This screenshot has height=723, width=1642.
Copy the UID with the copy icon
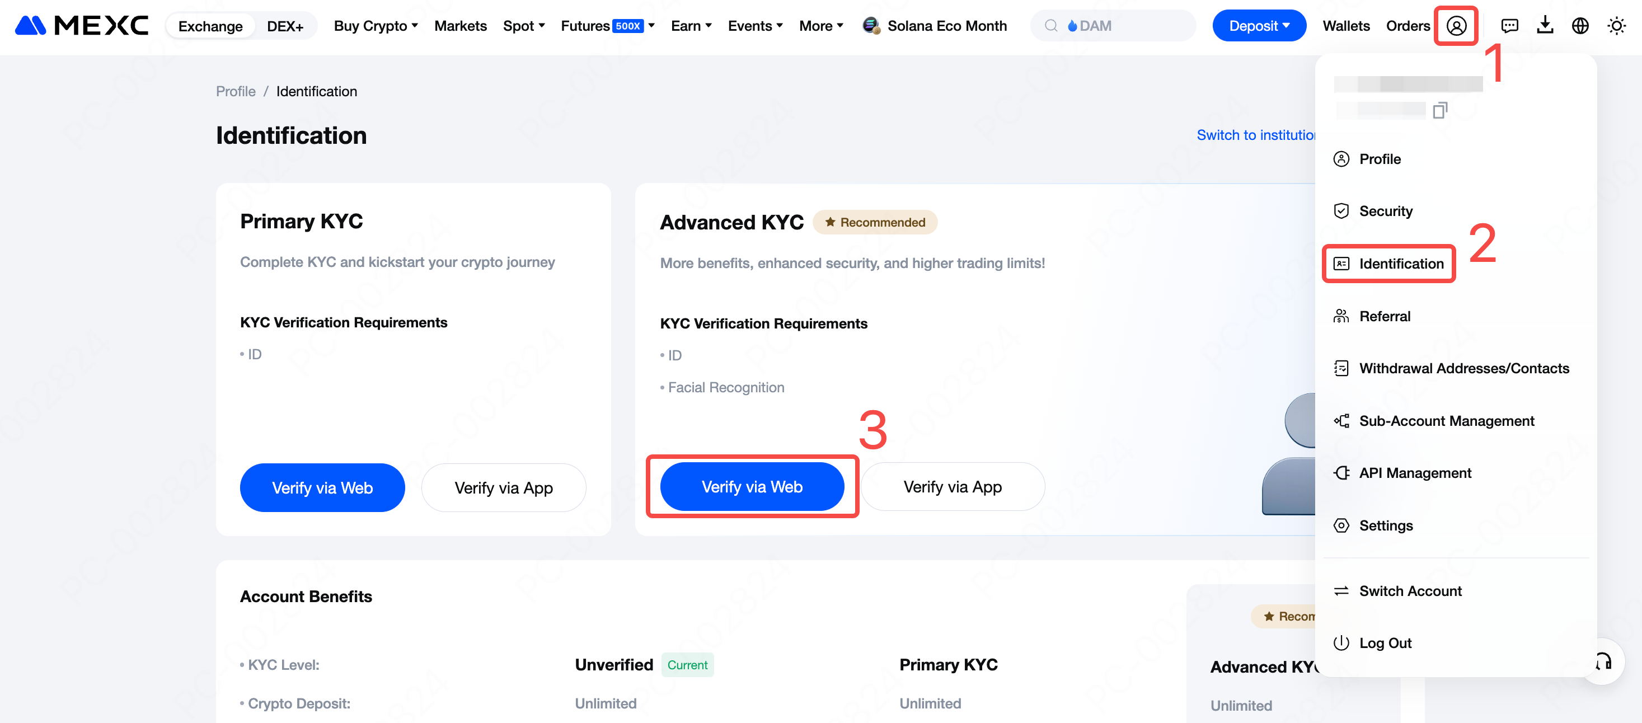click(x=1439, y=110)
